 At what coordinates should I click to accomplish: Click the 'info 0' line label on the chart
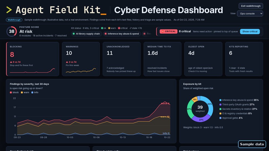(x=166, y=133)
